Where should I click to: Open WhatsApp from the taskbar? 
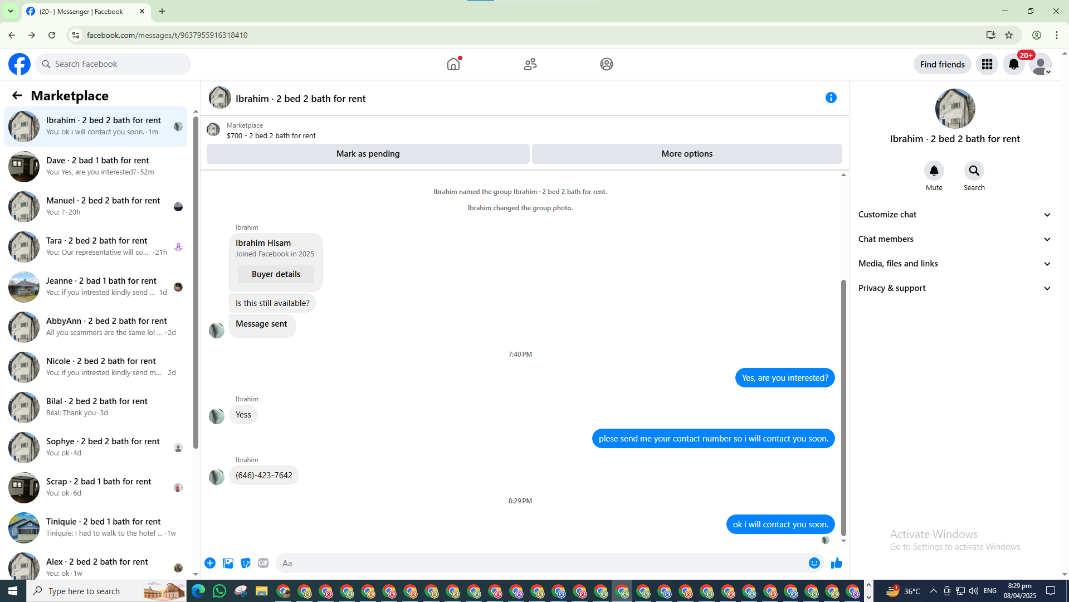(x=219, y=591)
